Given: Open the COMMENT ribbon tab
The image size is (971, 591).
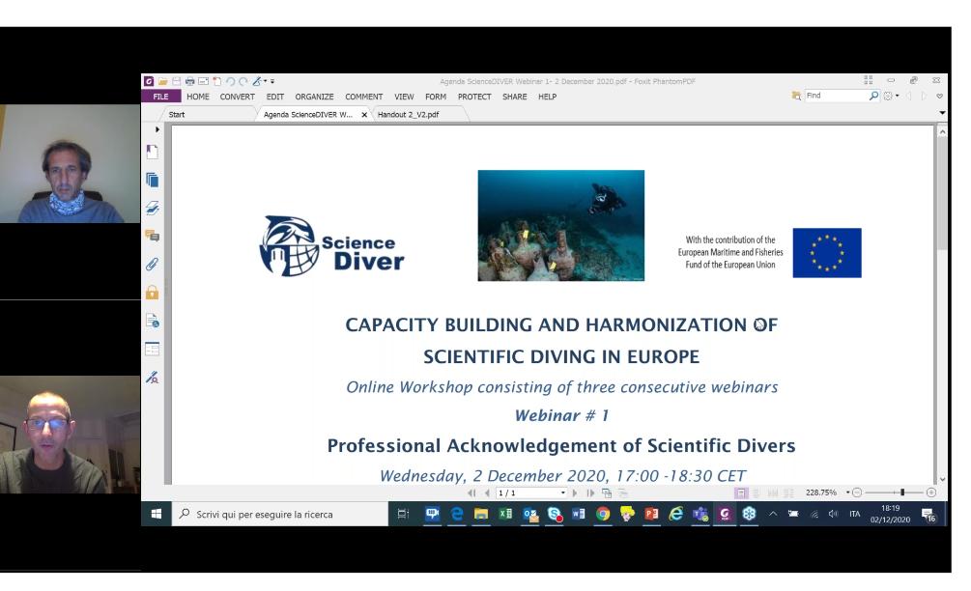Looking at the screenshot, I should point(363,97).
